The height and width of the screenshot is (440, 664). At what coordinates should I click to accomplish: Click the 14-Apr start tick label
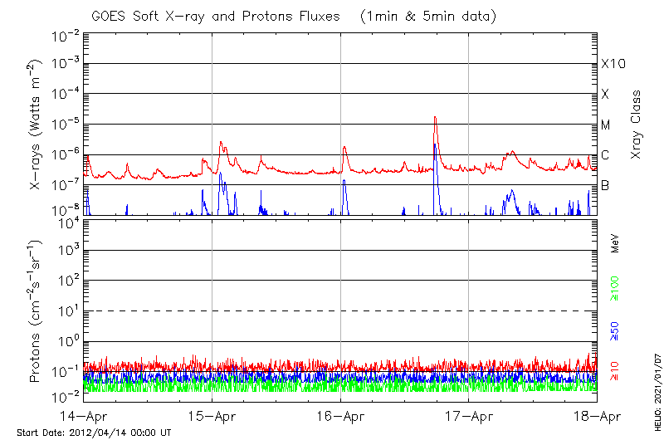coord(83,417)
